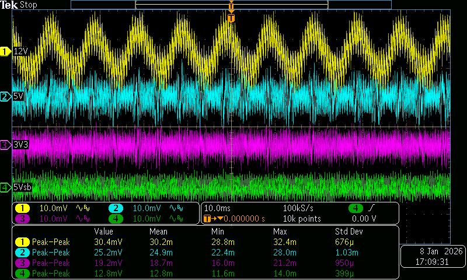
Task: Toggle channel 3 badge in vertical scale readout
Action: 22,219
